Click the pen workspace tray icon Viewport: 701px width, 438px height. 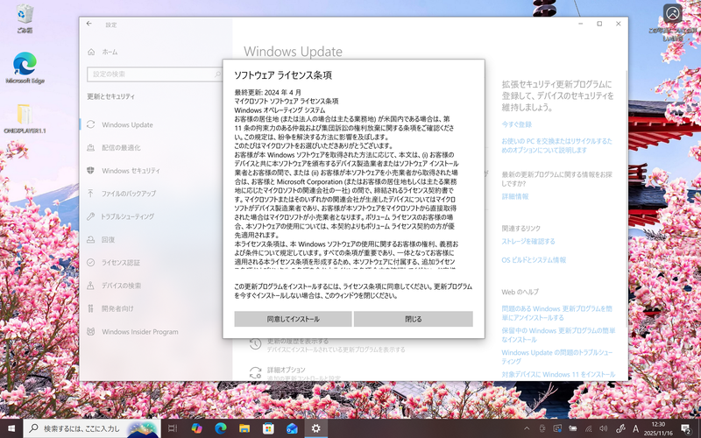click(x=620, y=428)
